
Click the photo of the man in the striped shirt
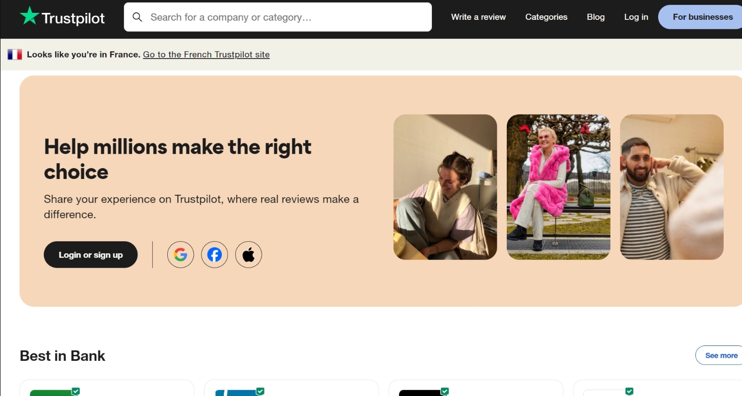(672, 187)
